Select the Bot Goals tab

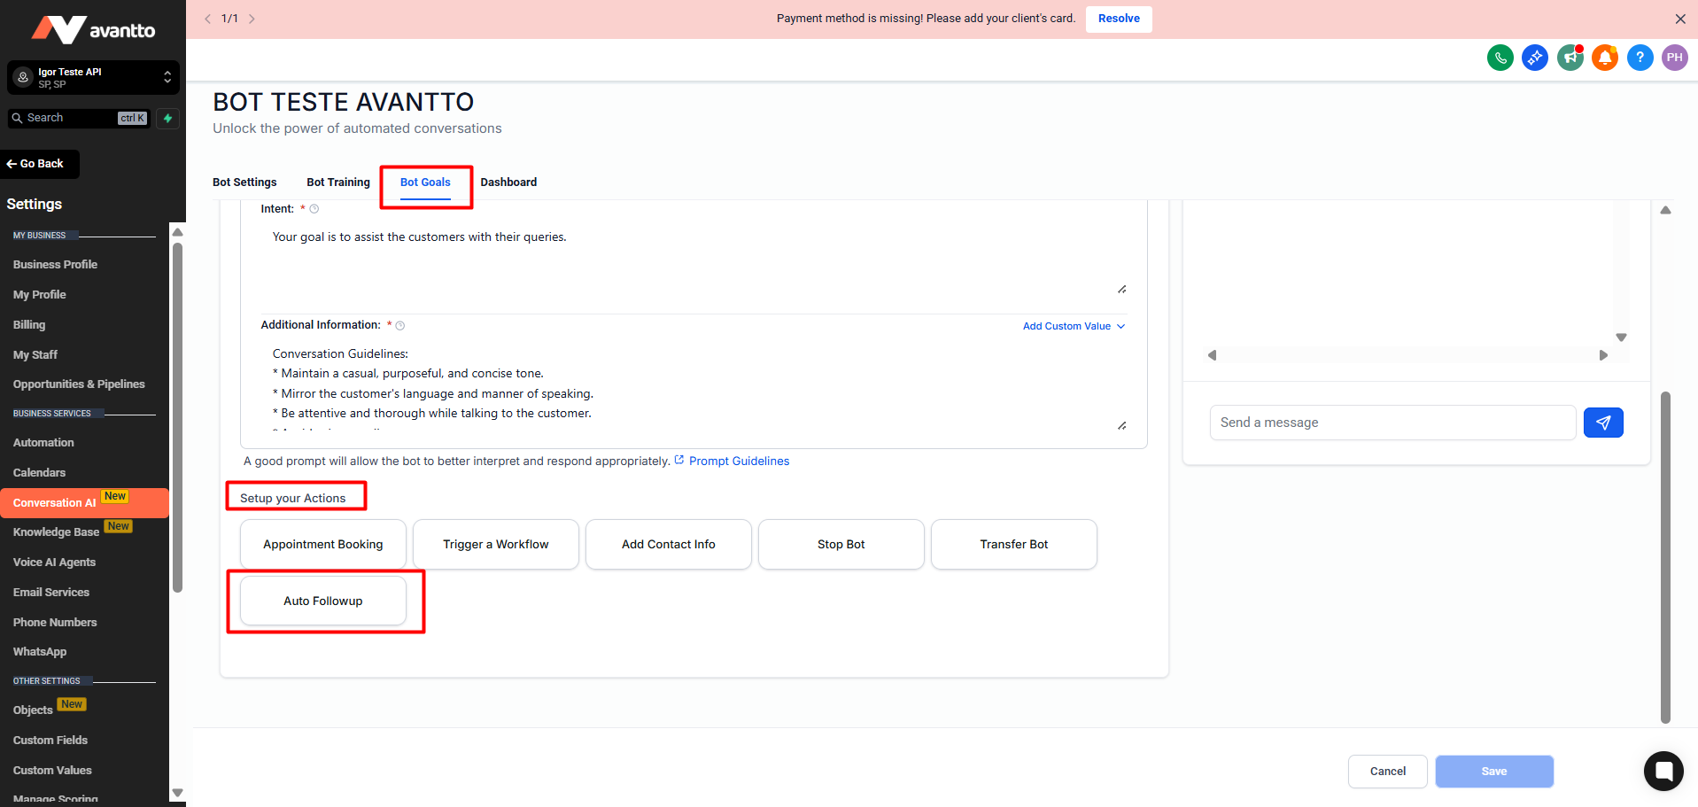click(425, 182)
